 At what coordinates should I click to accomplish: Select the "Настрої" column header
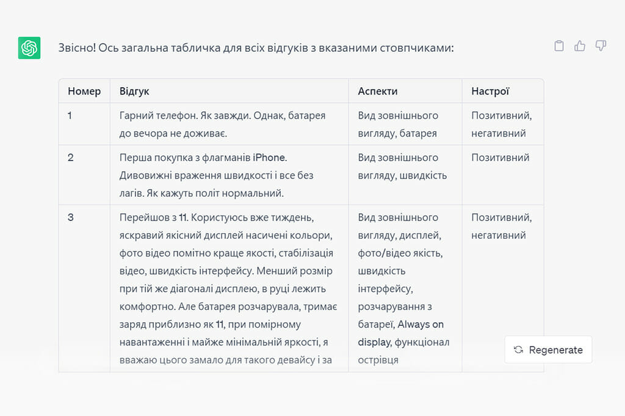tap(490, 91)
